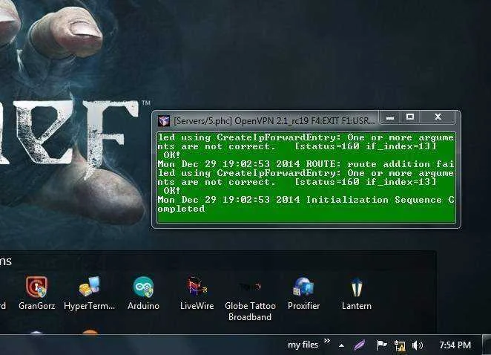Click the purple feather tray icon
This screenshot has height=355, width=491.
(x=360, y=345)
